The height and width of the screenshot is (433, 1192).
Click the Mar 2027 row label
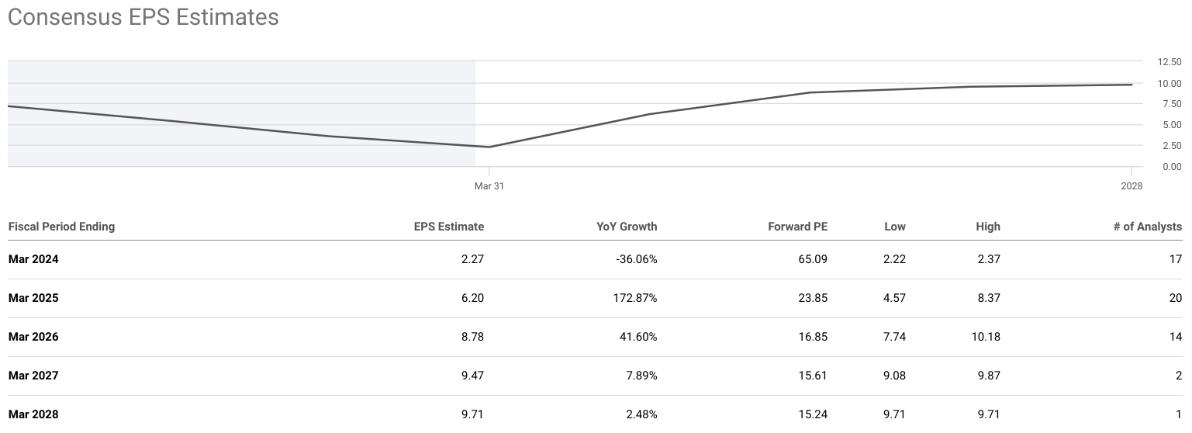pyautogui.click(x=33, y=376)
